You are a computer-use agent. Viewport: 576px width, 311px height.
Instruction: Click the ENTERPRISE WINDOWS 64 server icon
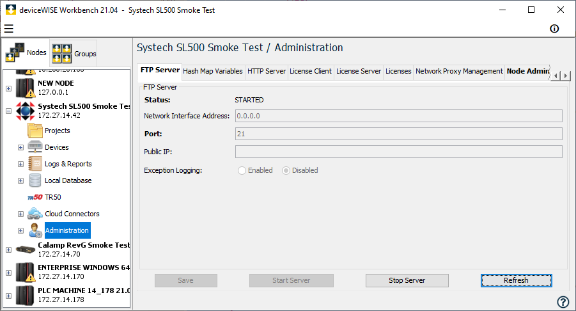[26, 272]
